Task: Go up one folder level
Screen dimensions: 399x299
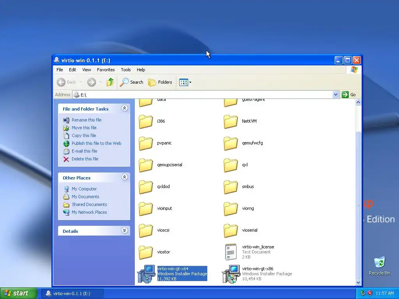Action: click(x=110, y=82)
